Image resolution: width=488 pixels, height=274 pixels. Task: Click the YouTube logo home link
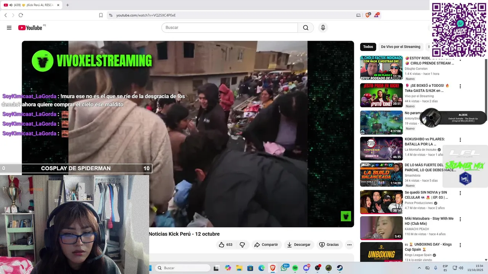coord(30,28)
